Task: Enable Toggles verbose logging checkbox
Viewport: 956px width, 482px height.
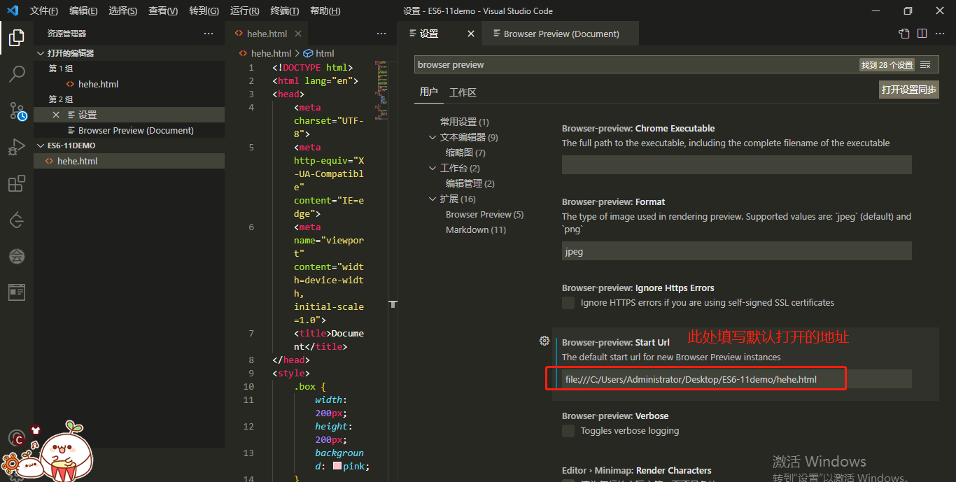Action: tap(568, 430)
